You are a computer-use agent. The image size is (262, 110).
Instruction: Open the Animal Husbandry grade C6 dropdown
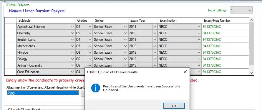[x=90, y=65]
